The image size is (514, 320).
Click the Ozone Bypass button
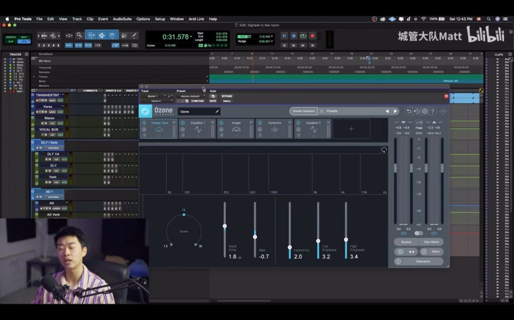tap(406, 242)
